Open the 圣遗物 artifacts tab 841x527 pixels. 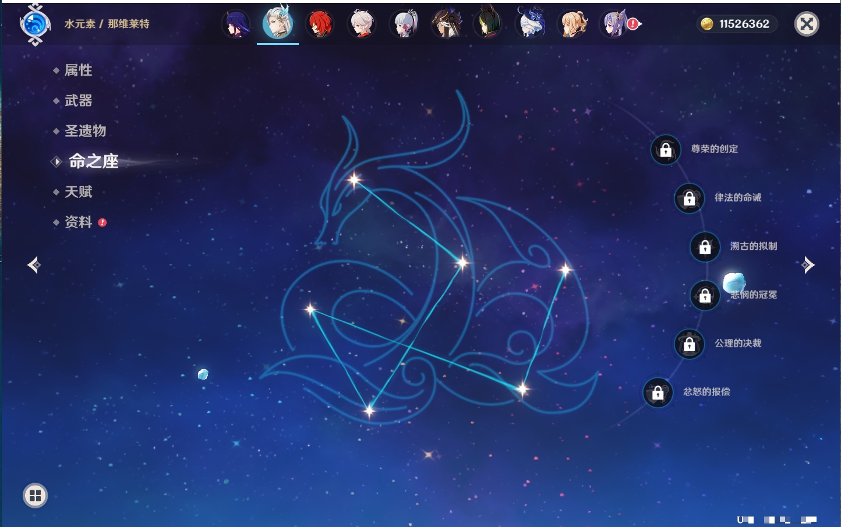click(x=85, y=131)
